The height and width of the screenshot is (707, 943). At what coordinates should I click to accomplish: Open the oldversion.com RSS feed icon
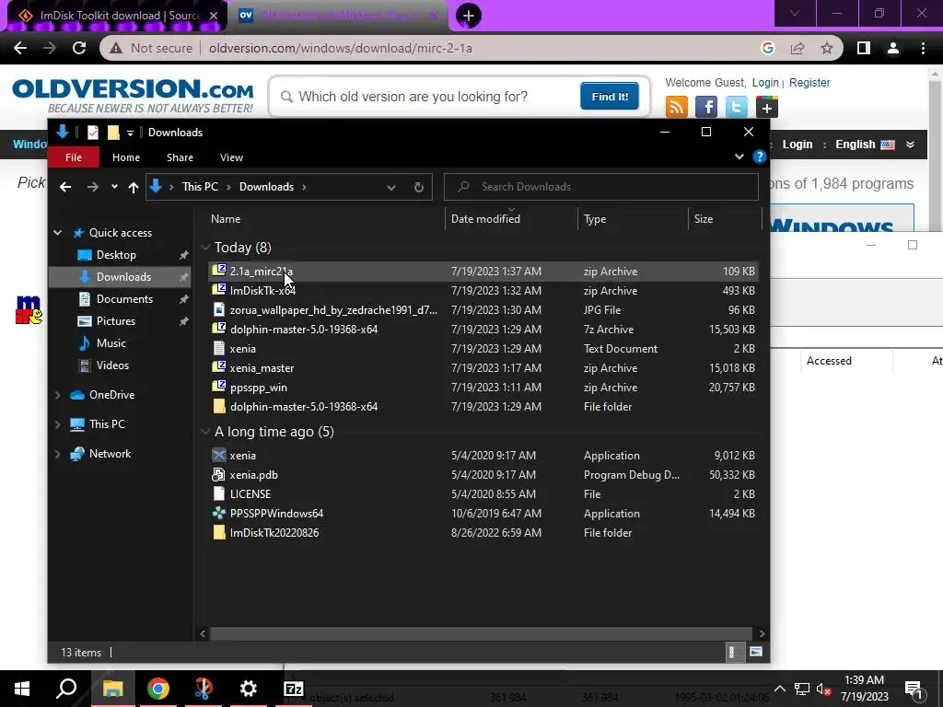pos(677,107)
